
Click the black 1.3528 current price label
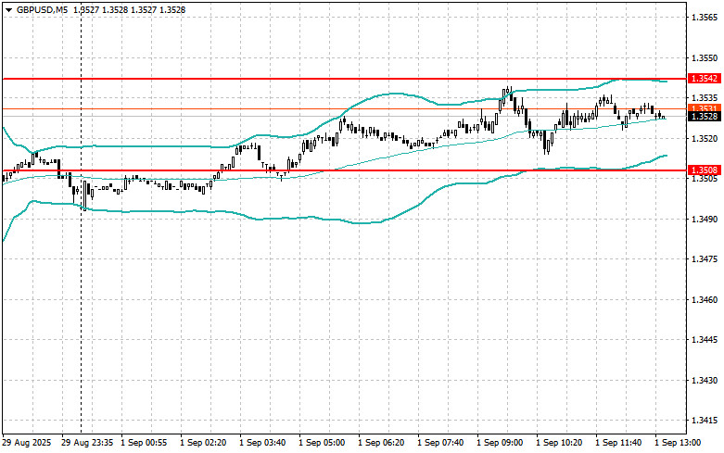[x=705, y=116]
